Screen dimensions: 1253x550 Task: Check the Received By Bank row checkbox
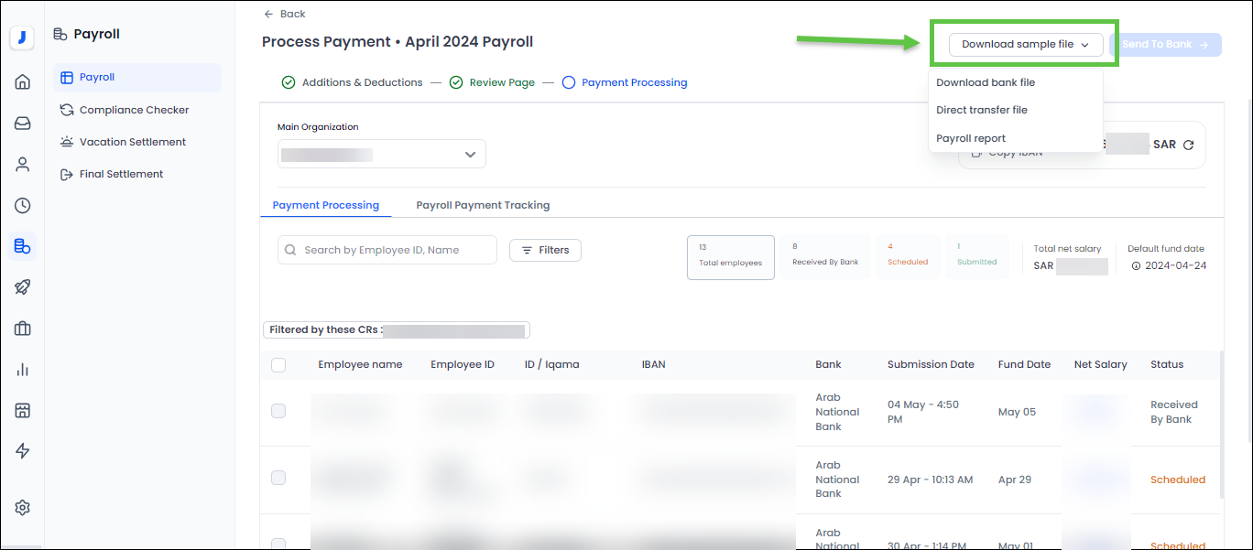point(278,412)
